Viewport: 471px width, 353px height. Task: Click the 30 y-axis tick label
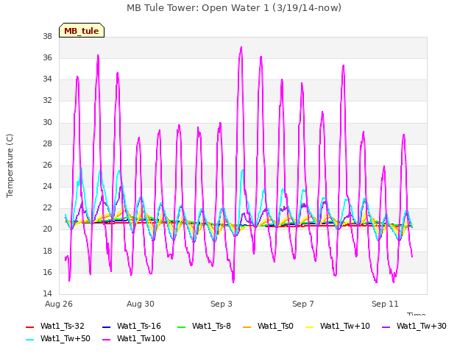point(47,123)
